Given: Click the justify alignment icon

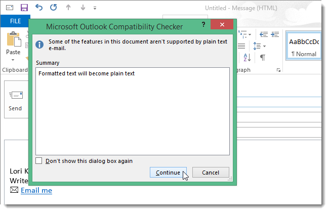Looking at the screenshot, I should coord(241,46).
